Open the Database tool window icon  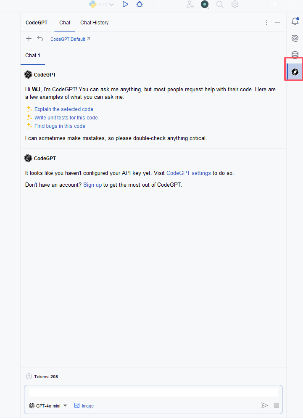pyautogui.click(x=295, y=54)
